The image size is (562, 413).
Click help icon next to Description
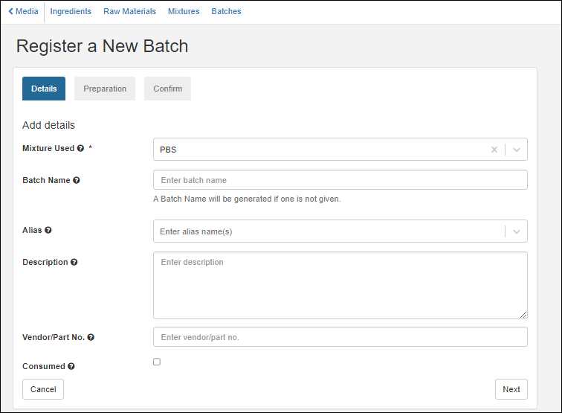coord(74,263)
